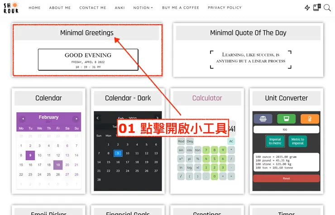Open the Calculator widget title

coord(207,98)
